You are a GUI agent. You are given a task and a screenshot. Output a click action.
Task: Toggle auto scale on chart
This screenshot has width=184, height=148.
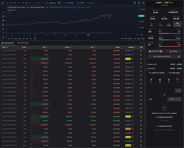tap(143, 39)
